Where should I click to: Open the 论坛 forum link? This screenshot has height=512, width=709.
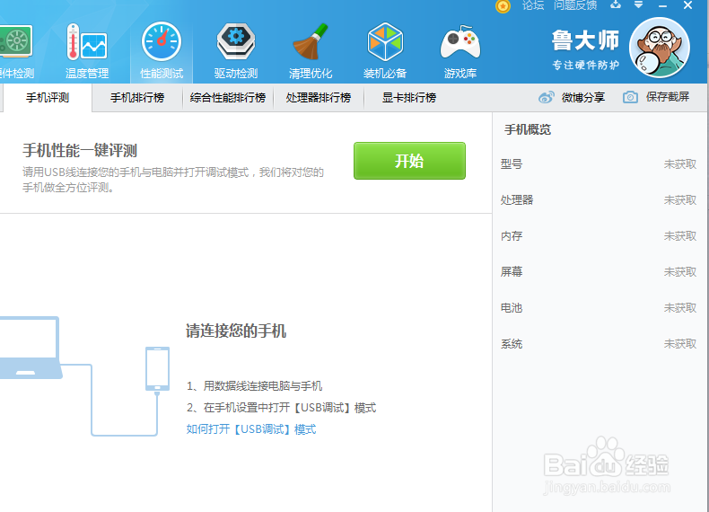533,5
